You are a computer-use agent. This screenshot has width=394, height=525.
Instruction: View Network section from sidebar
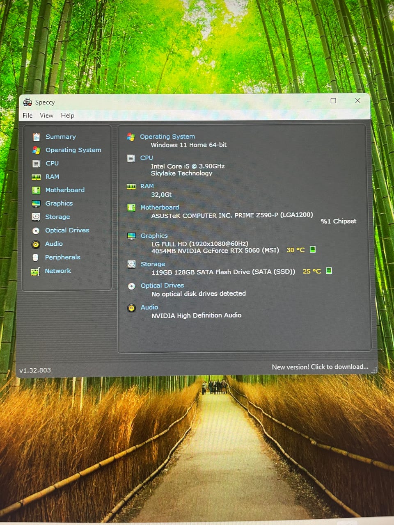[x=58, y=271]
